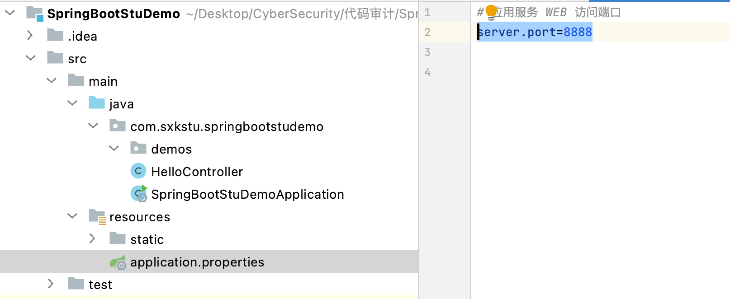
Task: Click the .idea folder icon
Action: coord(55,36)
